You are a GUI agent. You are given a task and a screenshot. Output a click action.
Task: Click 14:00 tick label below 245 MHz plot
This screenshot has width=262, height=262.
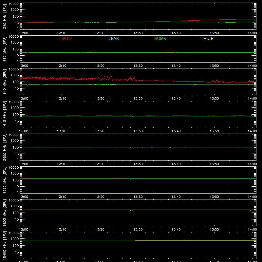click(252, 33)
